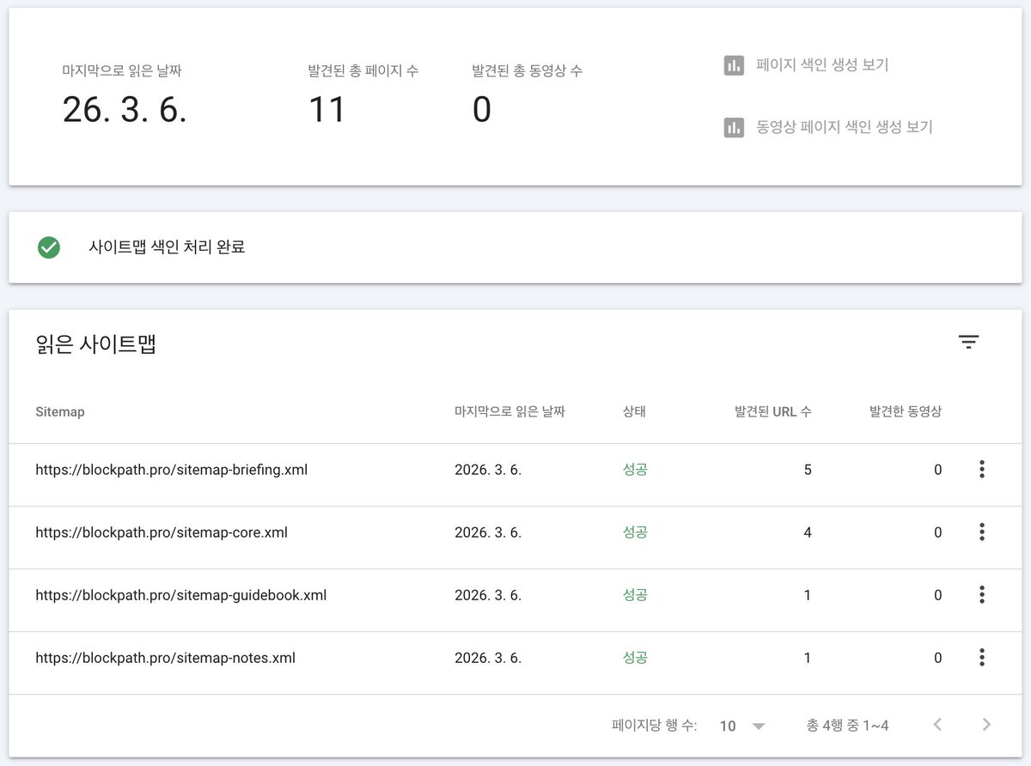Open more options for sitemap-core.xml row
This screenshot has width=1031, height=766.
982,532
